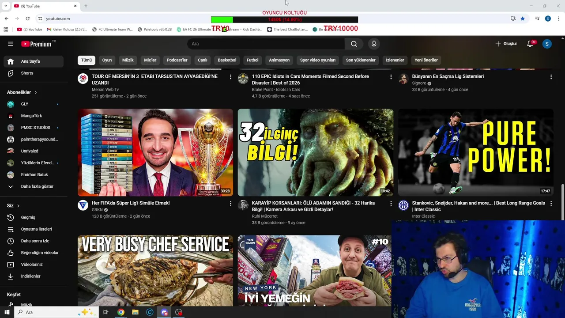Viewport: 565px width, 318px height.
Task: Open Geçmiş history page
Action: 34,217
